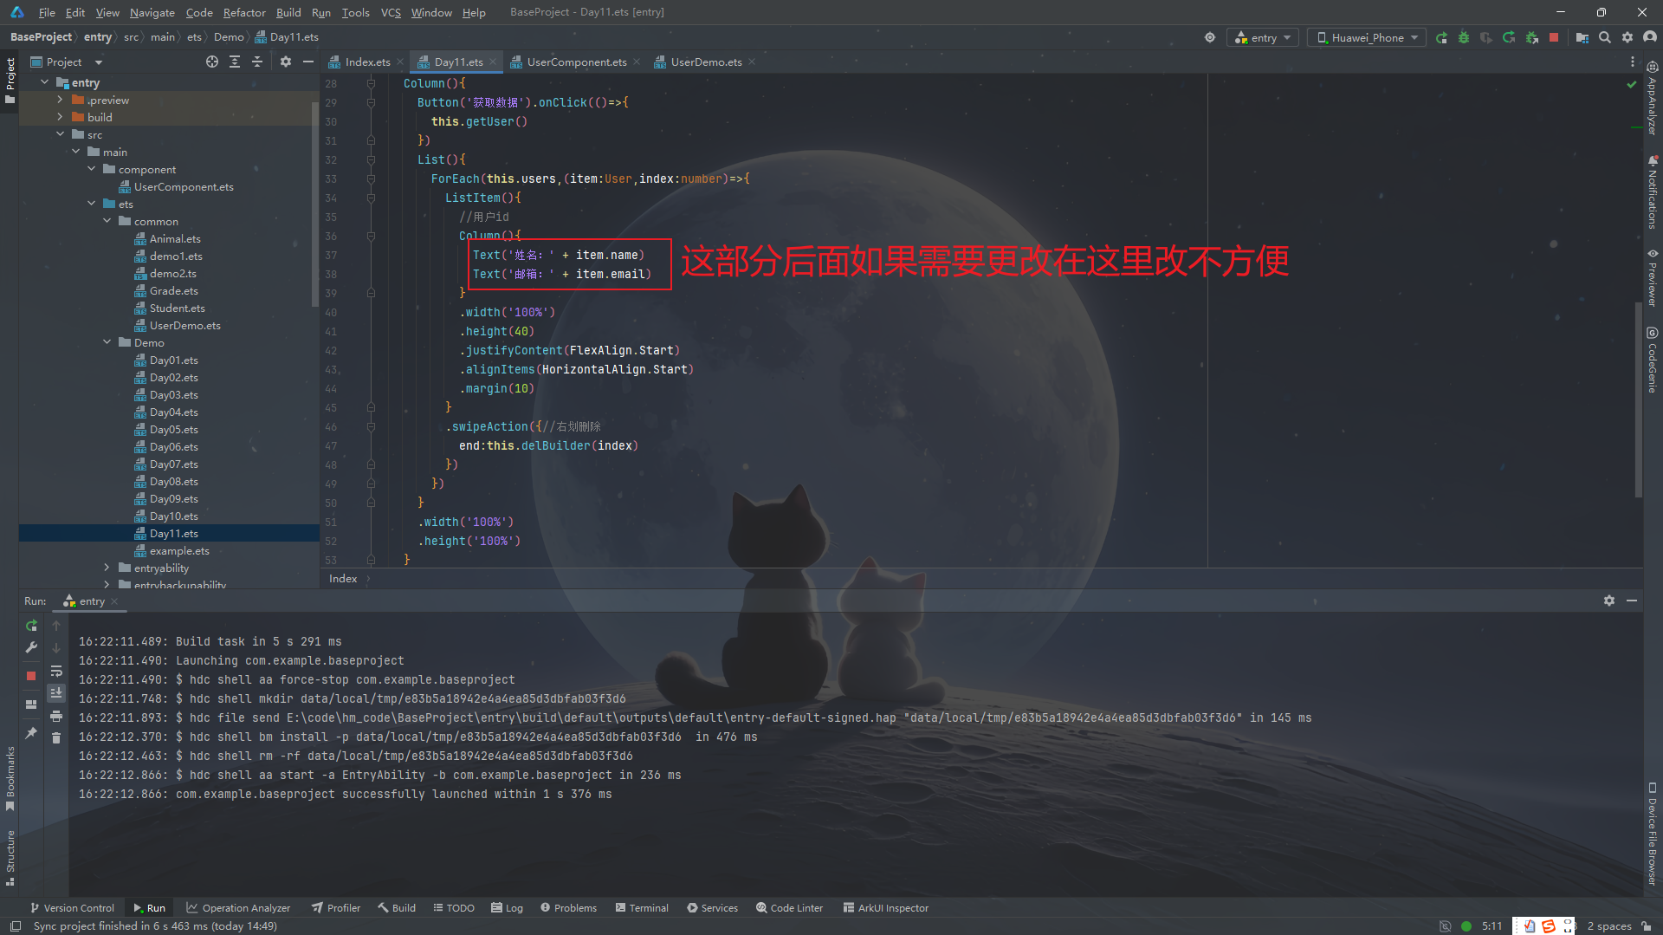Click Apply Changes reload icon in toolbar
The height and width of the screenshot is (935, 1663).
pyautogui.click(x=1509, y=37)
